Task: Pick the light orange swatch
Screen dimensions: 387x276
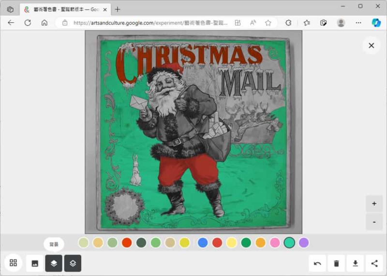Action: pos(98,243)
